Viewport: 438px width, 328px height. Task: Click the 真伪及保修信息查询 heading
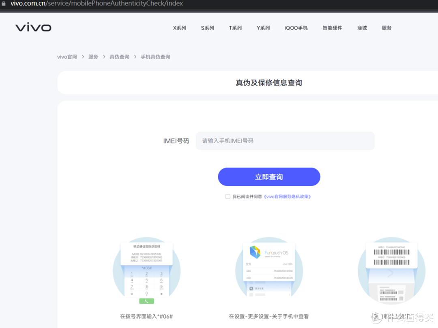click(269, 83)
